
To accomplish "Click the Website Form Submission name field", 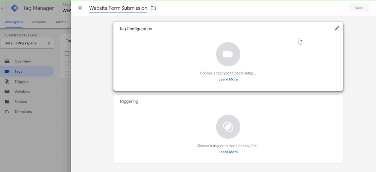I will coord(118,8).
